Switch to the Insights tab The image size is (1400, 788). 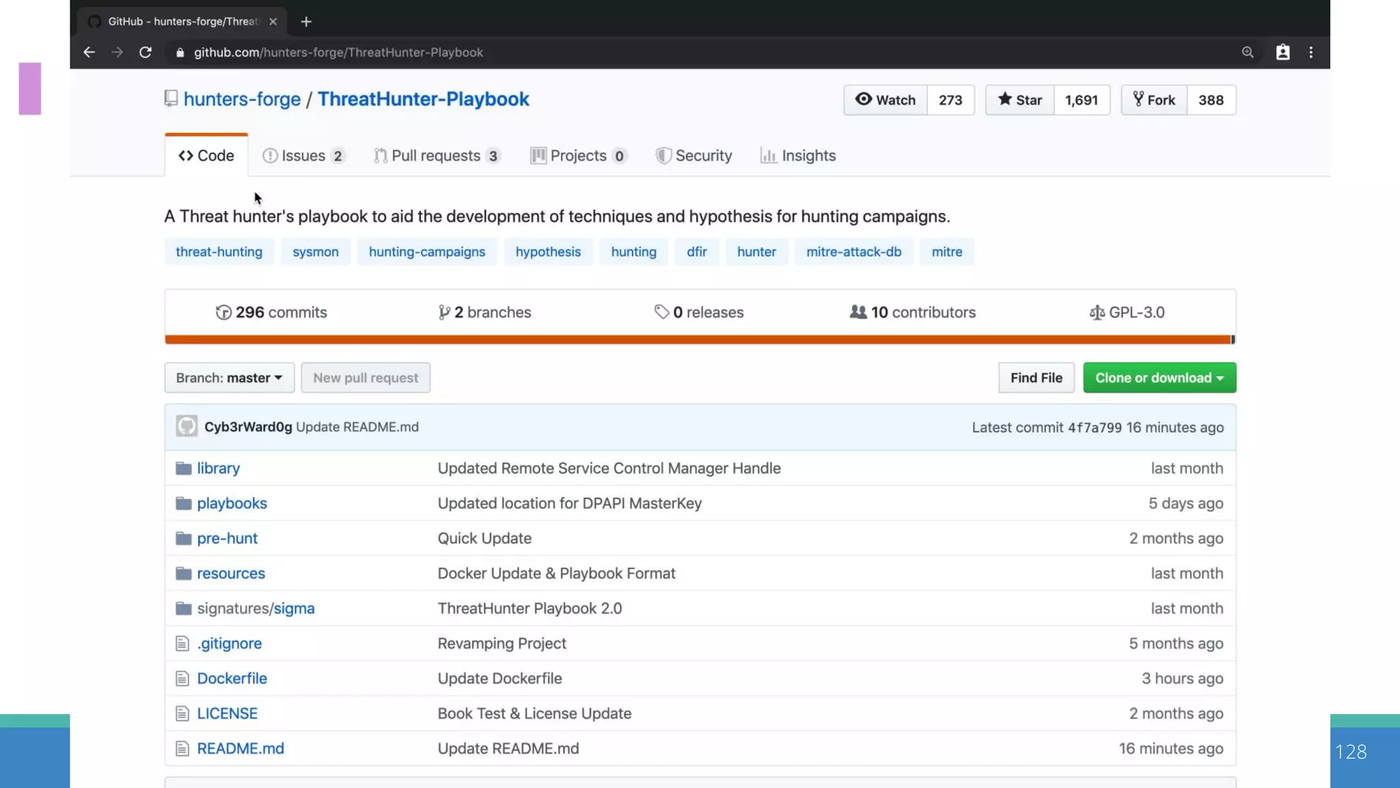coord(798,156)
